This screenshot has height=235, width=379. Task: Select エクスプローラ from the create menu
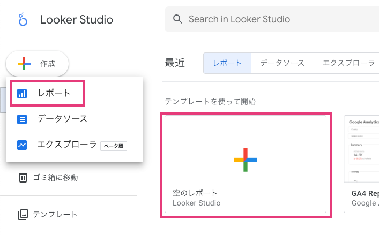tap(67, 145)
